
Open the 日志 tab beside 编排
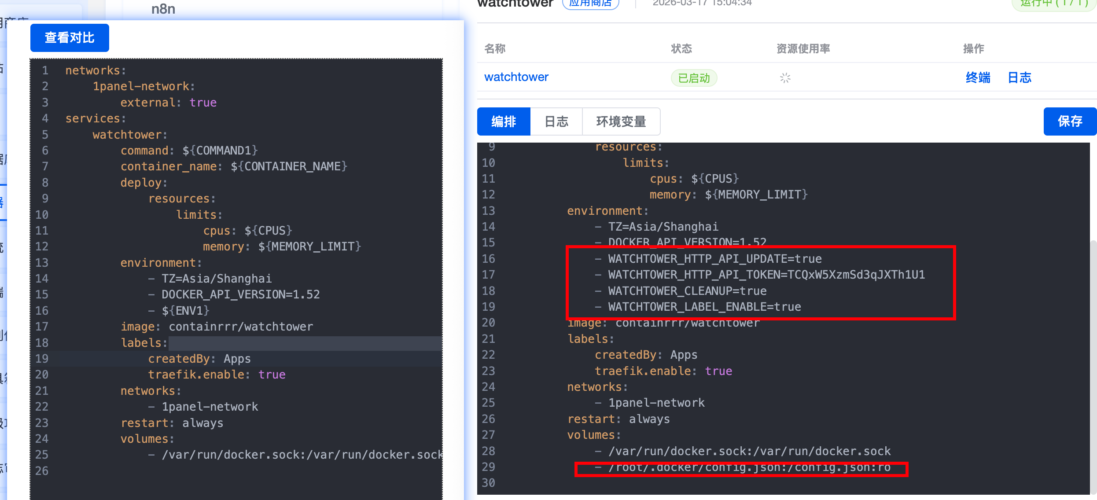pos(556,121)
